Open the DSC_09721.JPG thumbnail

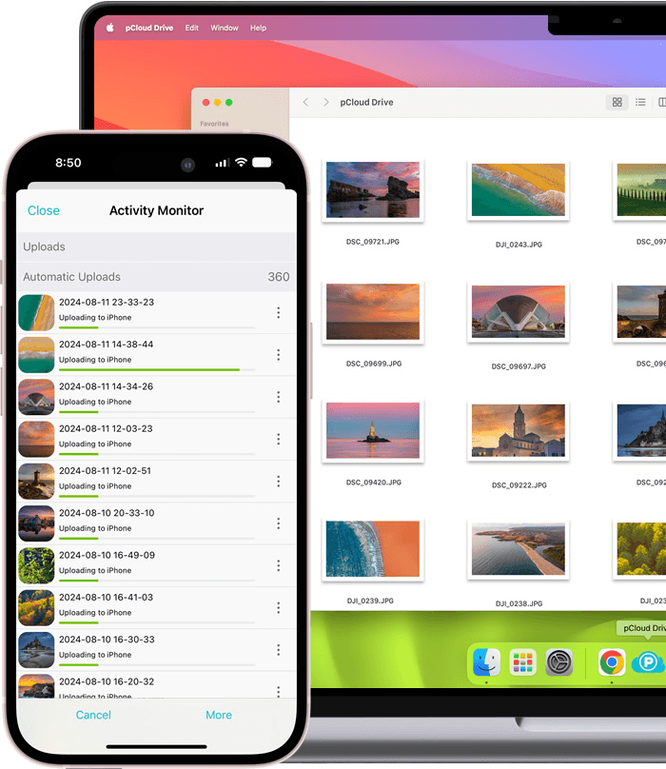pos(372,190)
